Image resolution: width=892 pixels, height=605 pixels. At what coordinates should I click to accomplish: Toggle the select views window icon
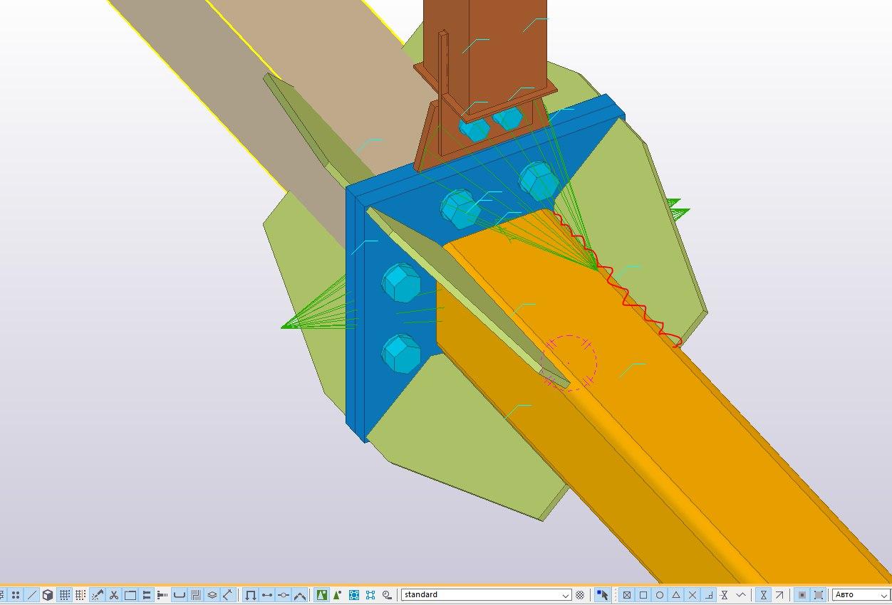(x=130, y=595)
